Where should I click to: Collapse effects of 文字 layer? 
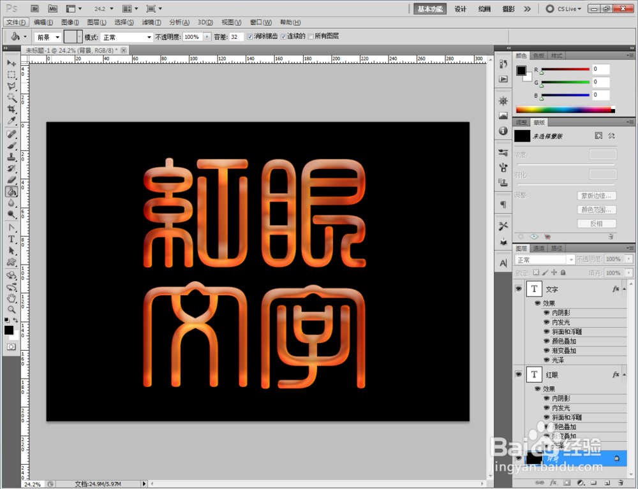pyautogui.click(x=624, y=289)
